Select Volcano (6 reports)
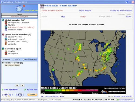This screenshot has height=102, width=135. [16, 39]
